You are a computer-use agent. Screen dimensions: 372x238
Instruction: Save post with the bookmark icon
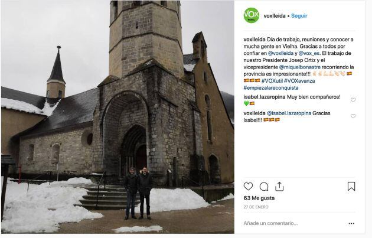[x=351, y=187]
